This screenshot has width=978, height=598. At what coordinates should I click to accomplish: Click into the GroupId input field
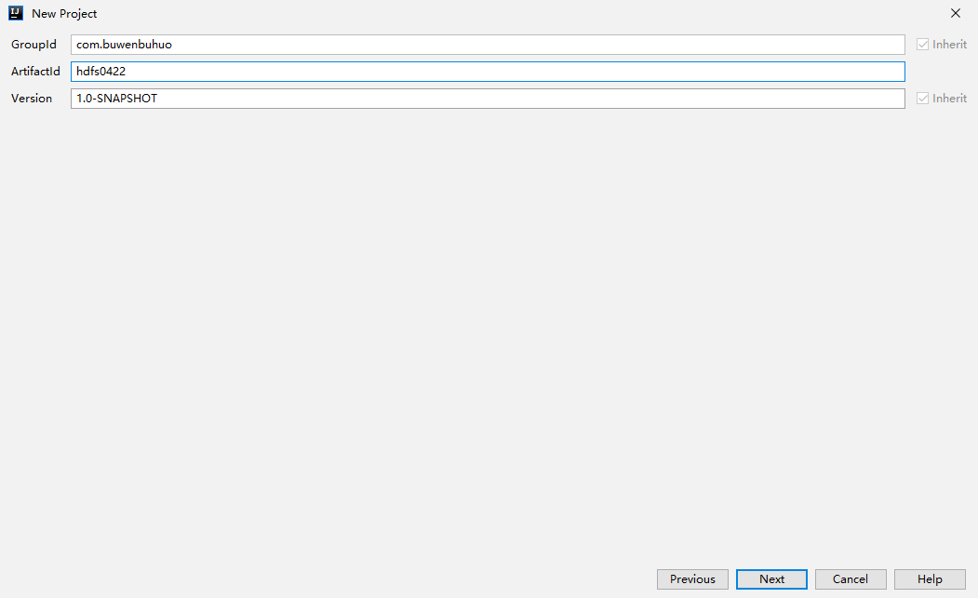click(488, 45)
